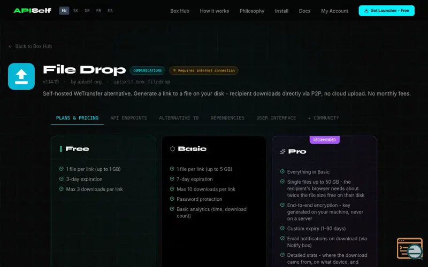Click the File Drop title
Image resolution: width=428 pixels, height=267 pixels.
[x=85, y=70]
